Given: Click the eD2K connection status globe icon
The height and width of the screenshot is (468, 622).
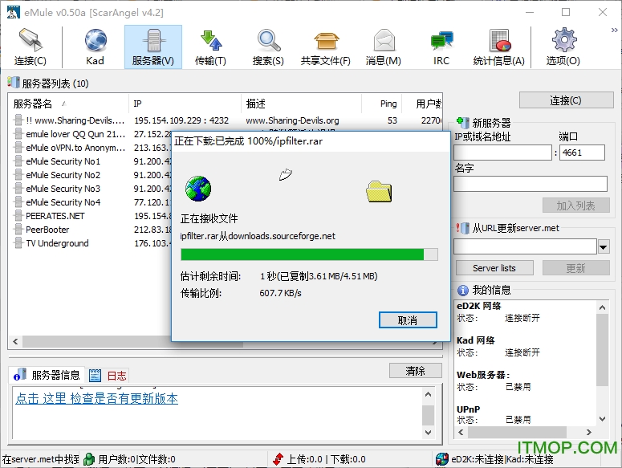Looking at the screenshot, I should click(x=442, y=459).
